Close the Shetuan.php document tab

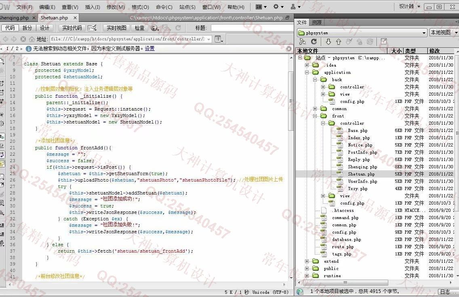[75, 18]
